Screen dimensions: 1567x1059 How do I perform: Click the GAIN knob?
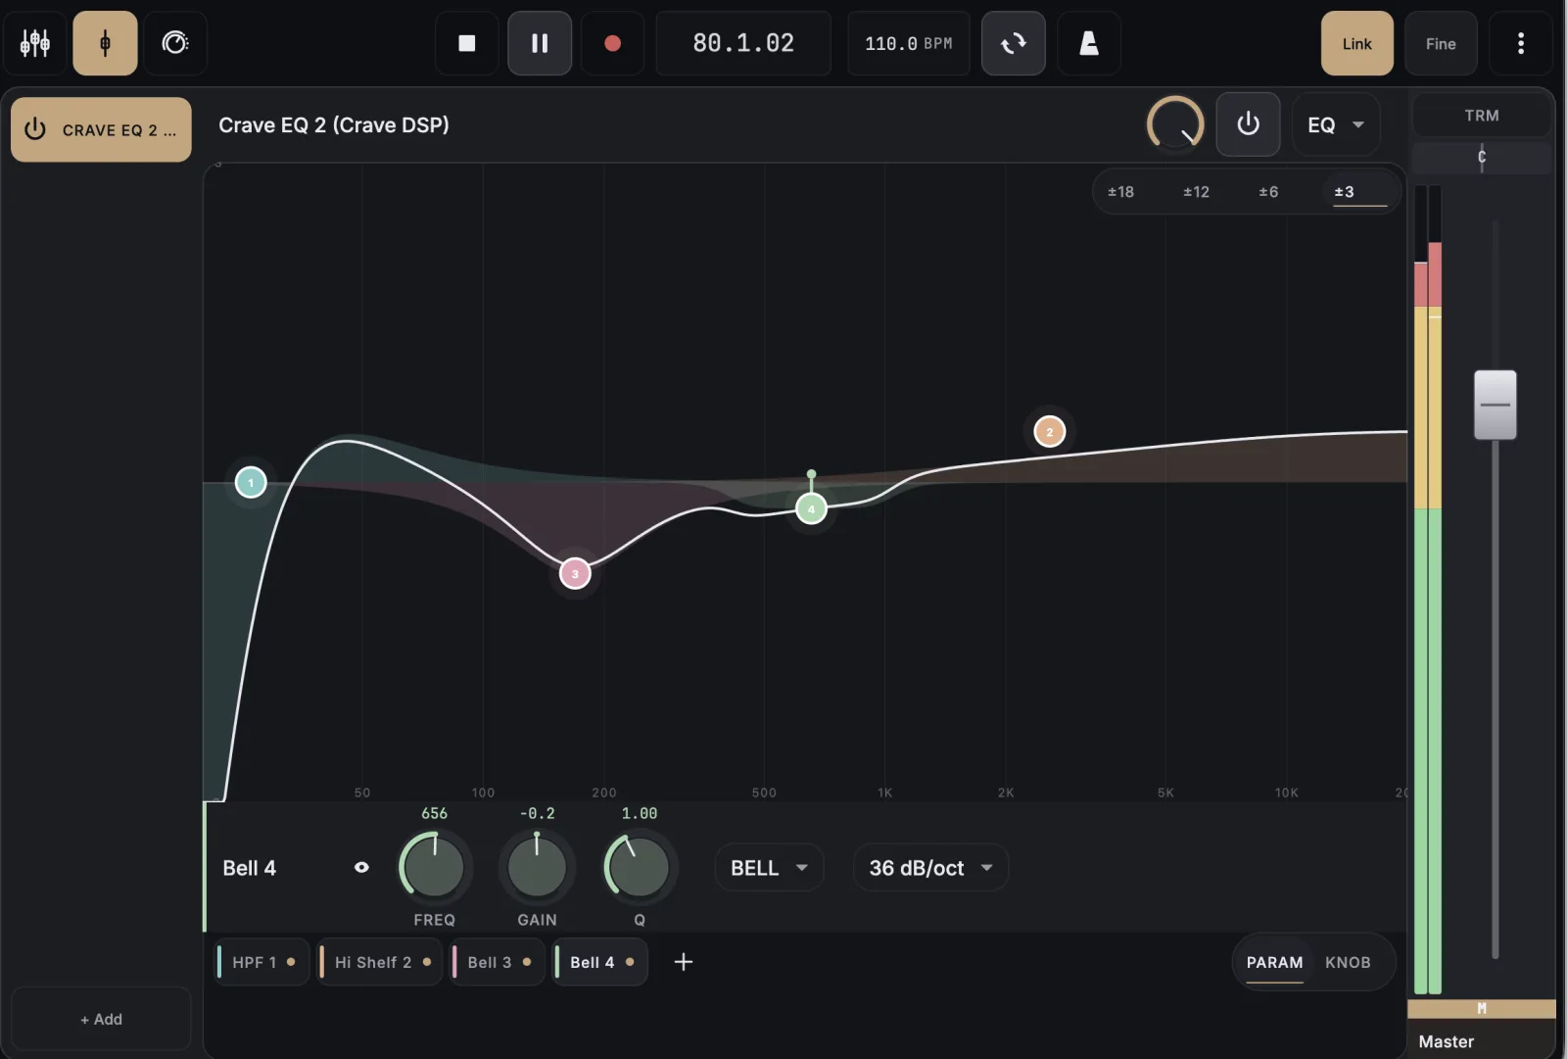click(537, 867)
